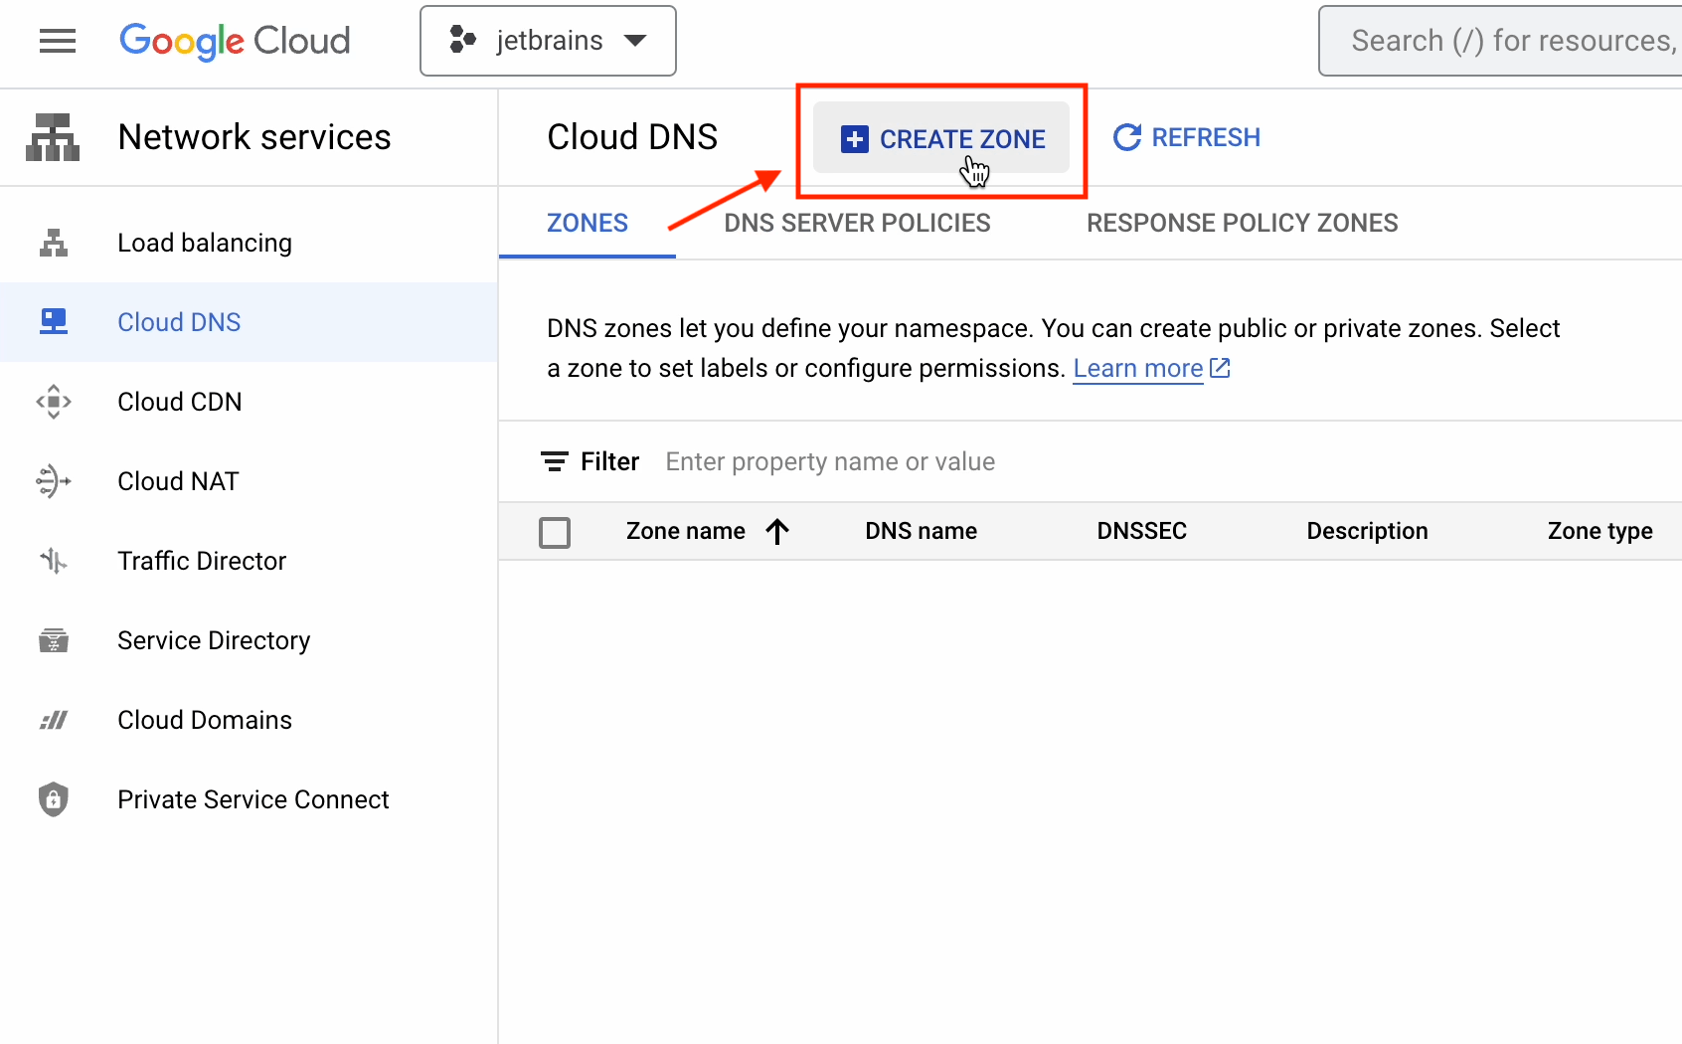Click the Service Directory sidebar icon
1682x1044 pixels.
click(54, 640)
